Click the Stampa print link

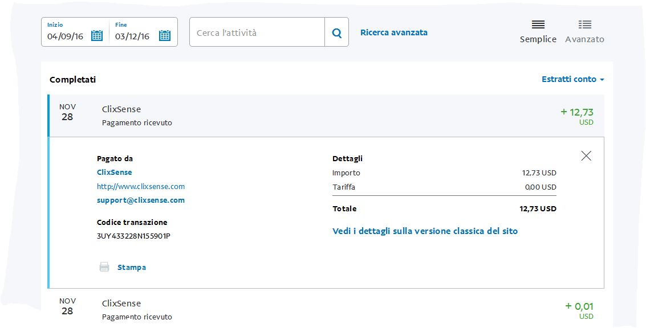coord(132,268)
